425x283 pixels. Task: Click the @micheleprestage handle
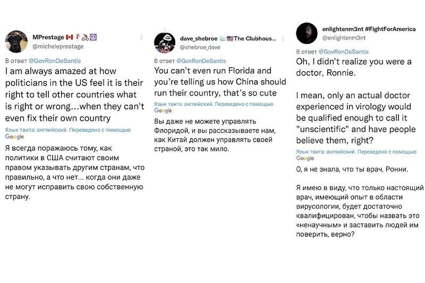pos(58,46)
